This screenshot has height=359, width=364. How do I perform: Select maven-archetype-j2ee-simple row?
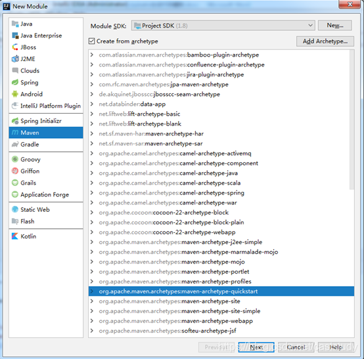point(221,242)
